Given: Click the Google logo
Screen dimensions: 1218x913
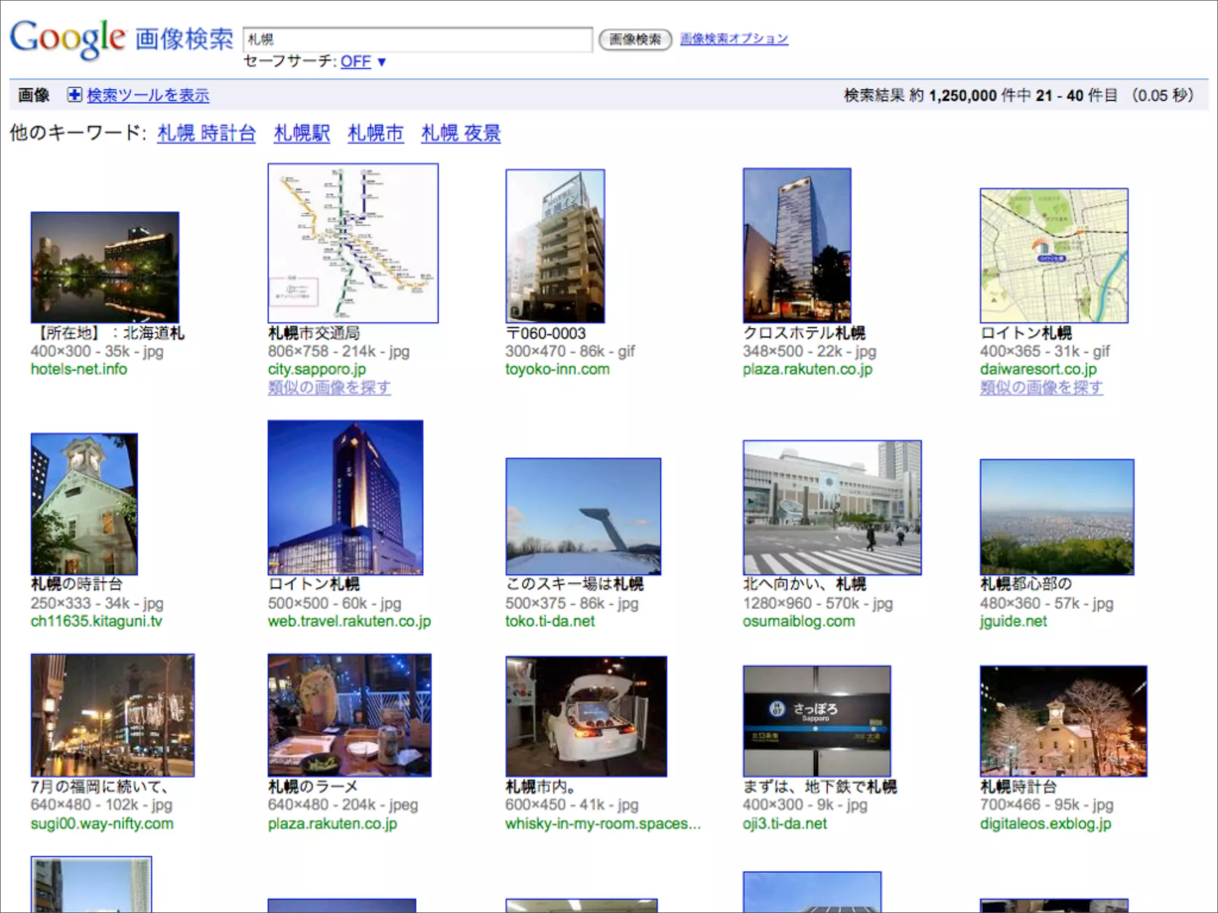Looking at the screenshot, I should 67,38.
